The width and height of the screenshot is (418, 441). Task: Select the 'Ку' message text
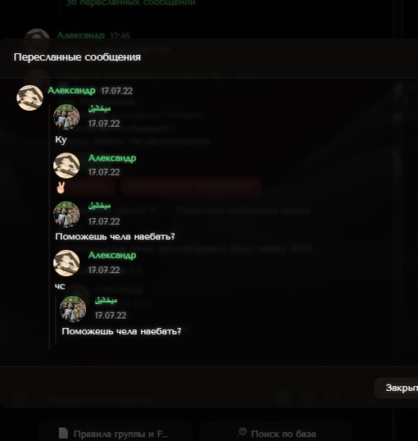[61, 139]
